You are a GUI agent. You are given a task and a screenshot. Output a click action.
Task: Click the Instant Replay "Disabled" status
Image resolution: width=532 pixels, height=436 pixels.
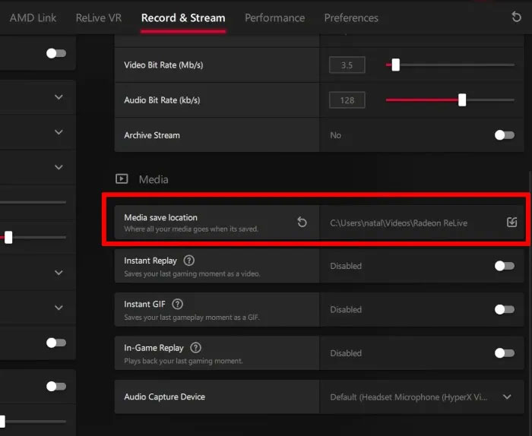pyautogui.click(x=346, y=266)
